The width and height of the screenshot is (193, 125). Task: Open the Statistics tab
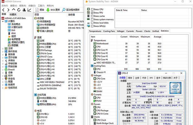coord(164,31)
